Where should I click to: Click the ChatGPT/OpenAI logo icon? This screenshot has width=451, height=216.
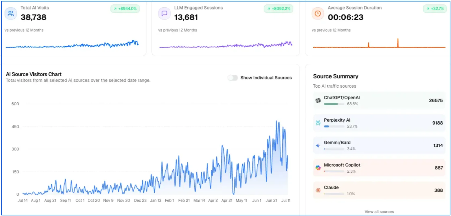(x=318, y=100)
